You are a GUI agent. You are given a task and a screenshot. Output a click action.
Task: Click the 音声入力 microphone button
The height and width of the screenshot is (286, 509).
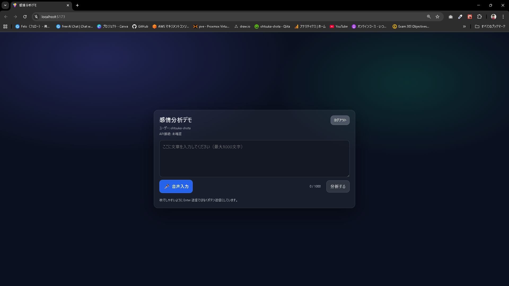pos(176,186)
